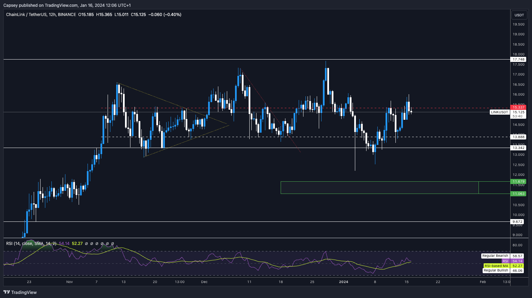Image resolution: width=532 pixels, height=298 pixels.
Task: Click the Nov label on time axis
Action: tap(69, 282)
